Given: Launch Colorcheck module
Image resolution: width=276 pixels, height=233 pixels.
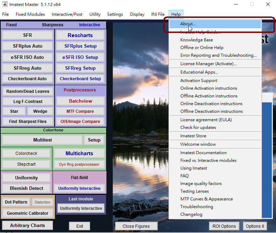Looking at the screenshot, I should [x=26, y=153].
